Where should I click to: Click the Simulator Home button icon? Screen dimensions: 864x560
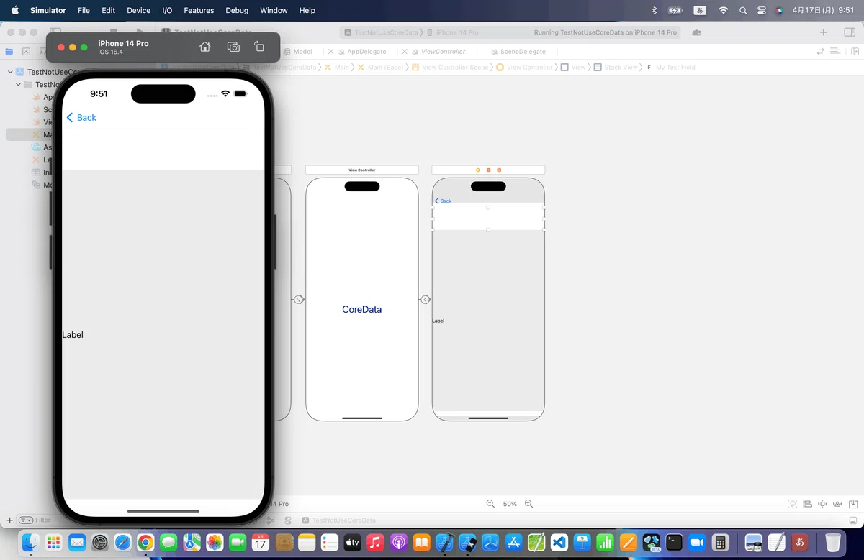[x=205, y=47]
